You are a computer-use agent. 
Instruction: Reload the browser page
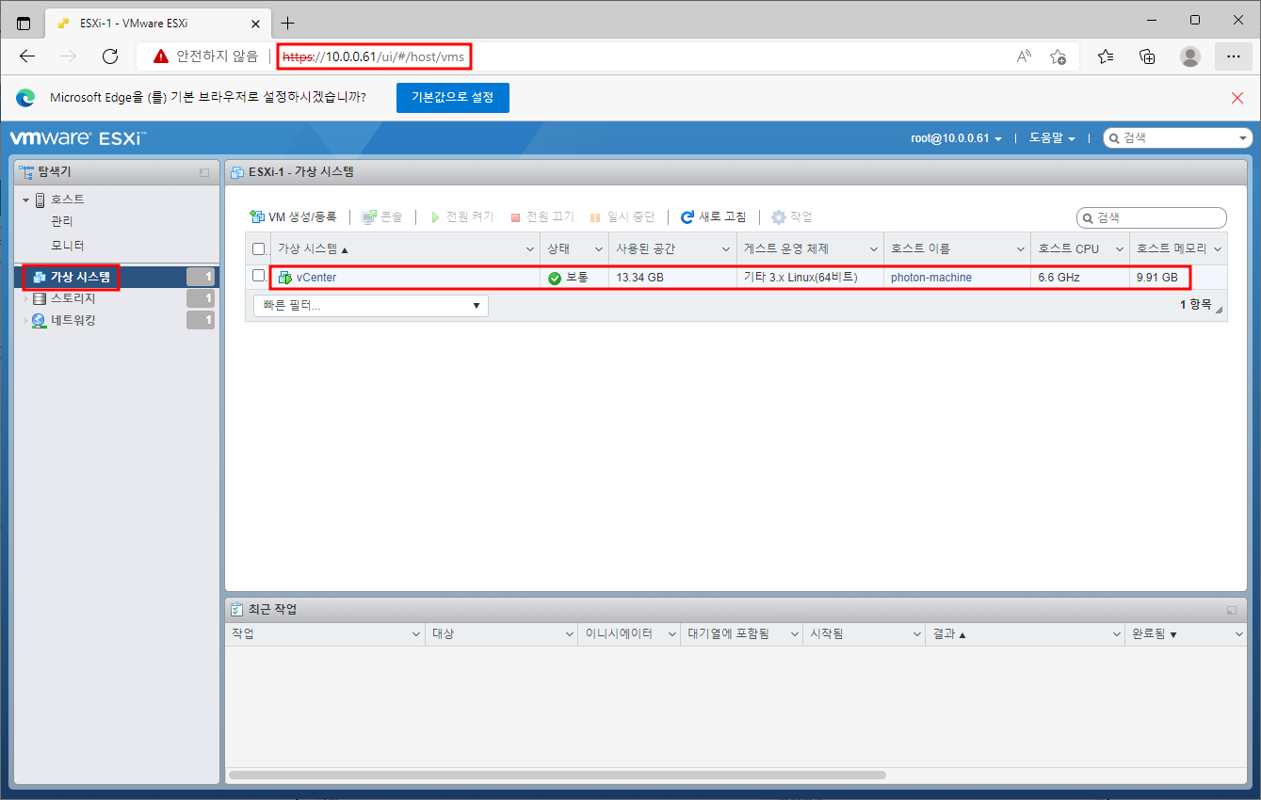click(109, 56)
